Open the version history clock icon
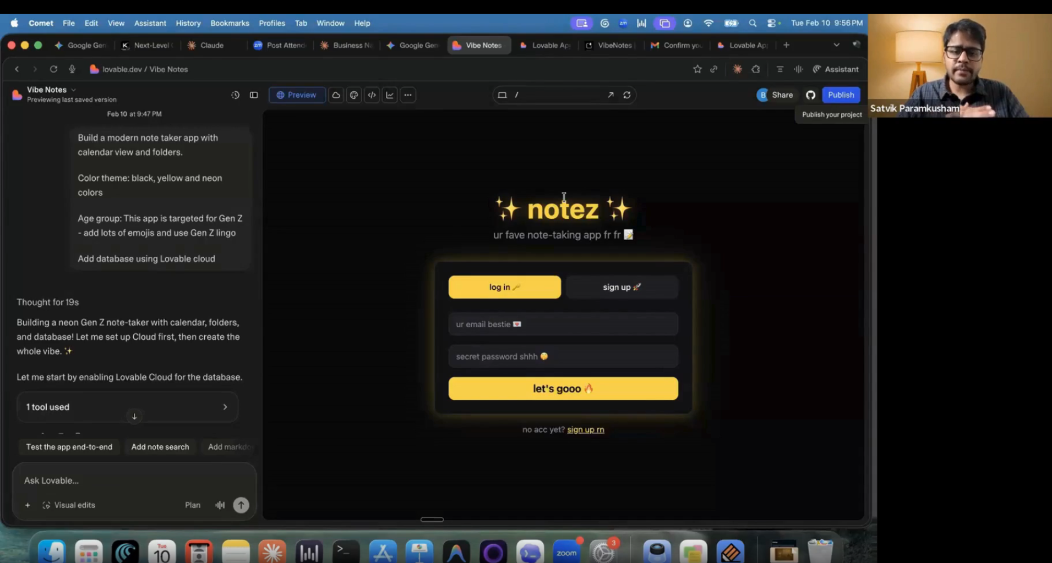 [x=235, y=95]
